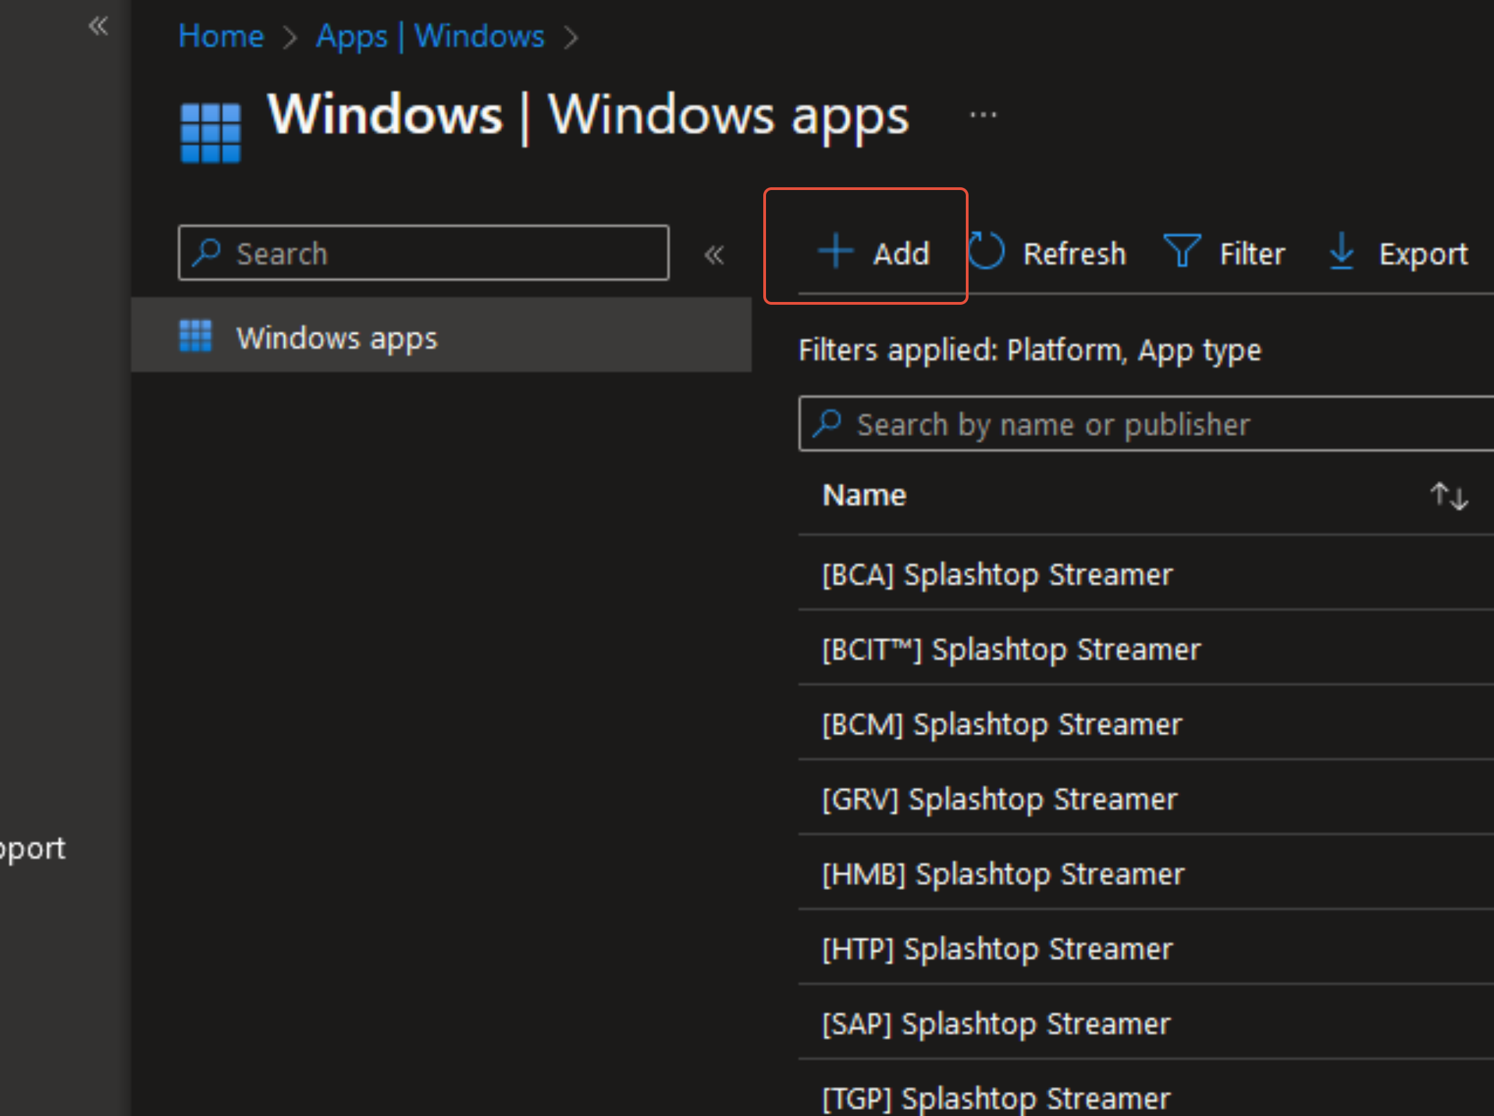Collapse the far-left navigation with double chevron
The width and height of the screenshot is (1494, 1116).
pyautogui.click(x=98, y=26)
